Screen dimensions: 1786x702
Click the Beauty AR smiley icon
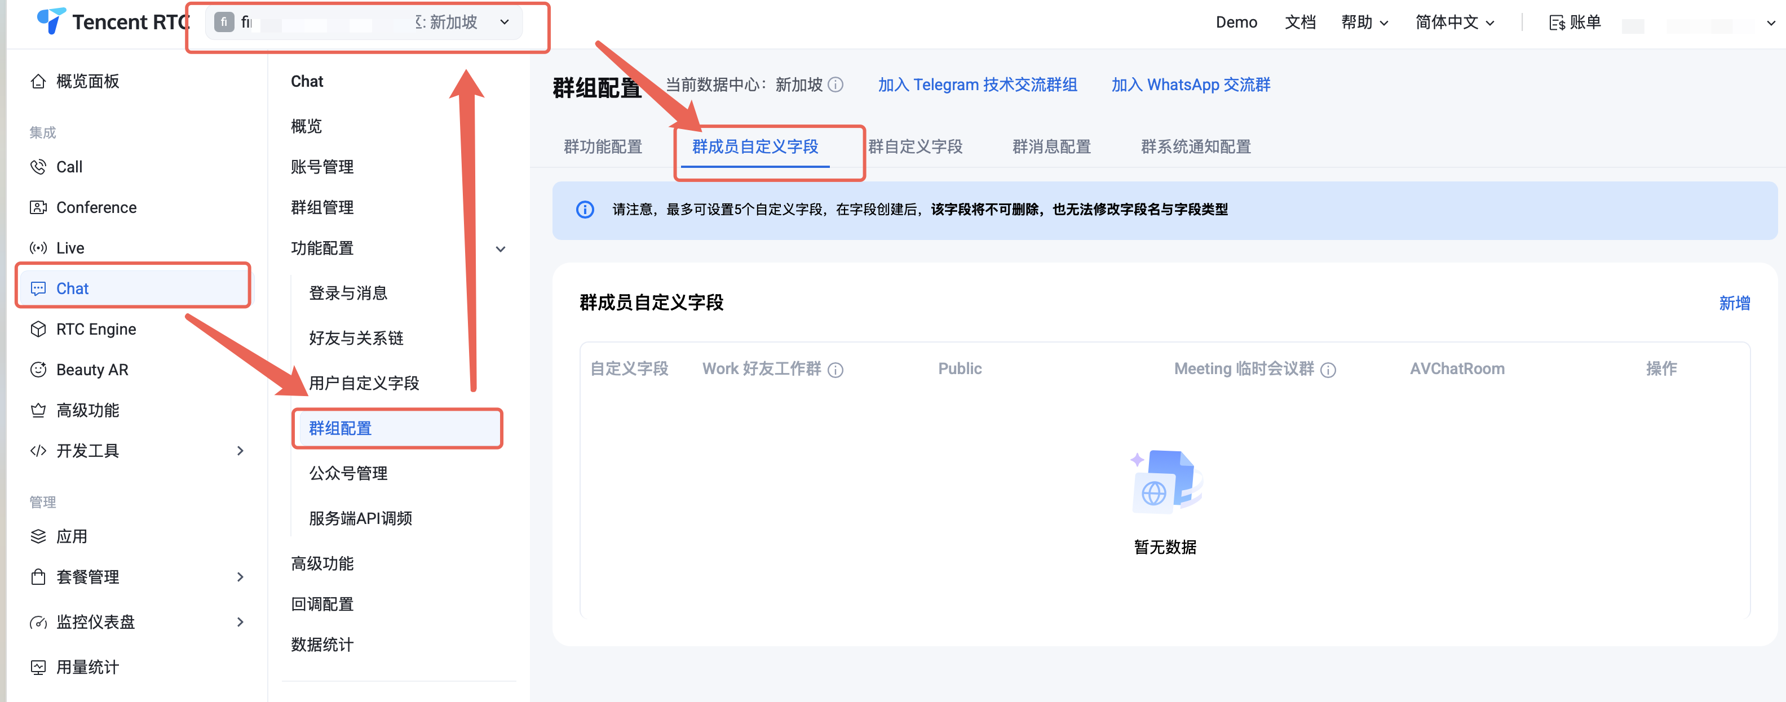[38, 370]
